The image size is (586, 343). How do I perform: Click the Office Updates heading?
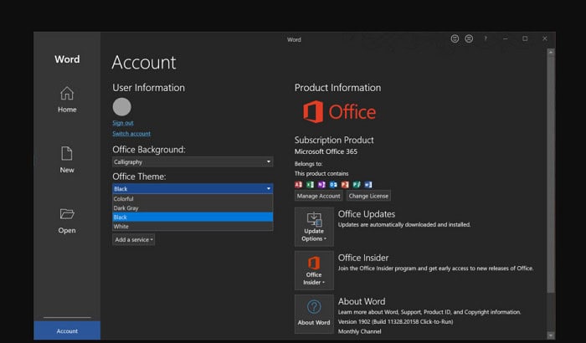coord(367,214)
